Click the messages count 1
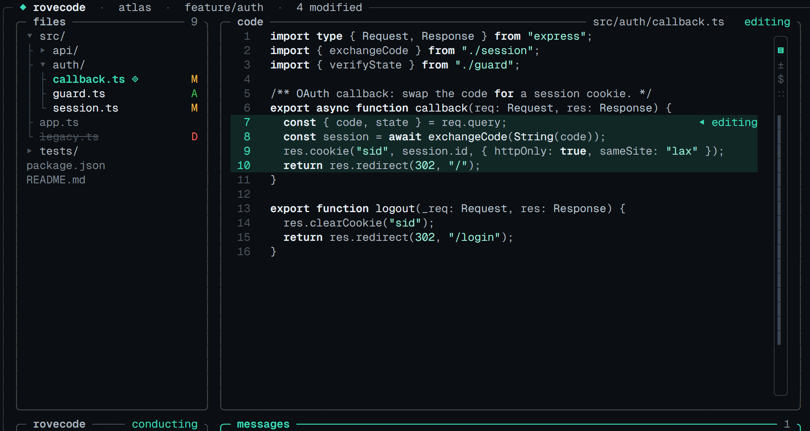This screenshot has width=810, height=431. click(x=787, y=424)
